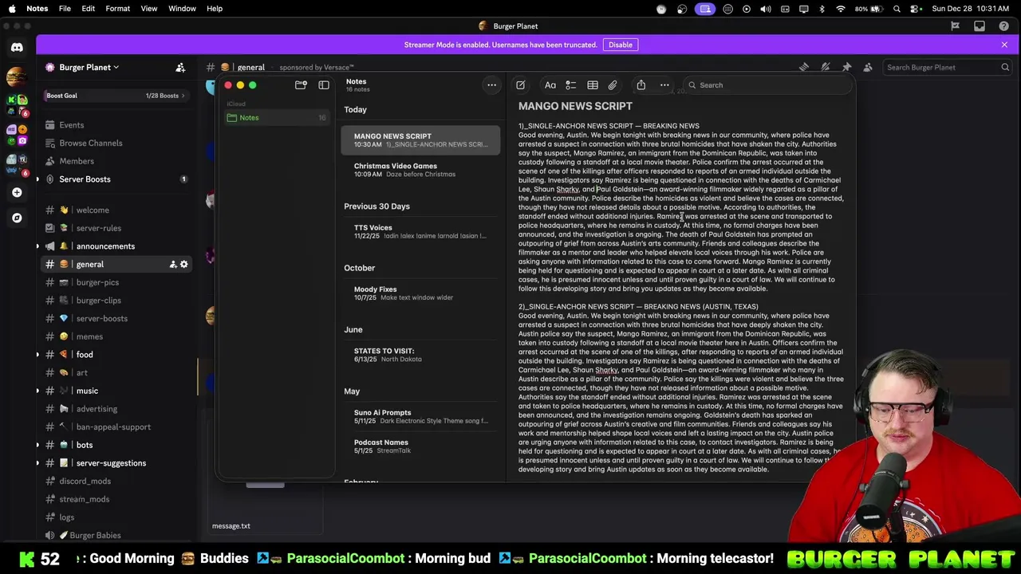Open the Suno Ai Prompts note

(420, 416)
